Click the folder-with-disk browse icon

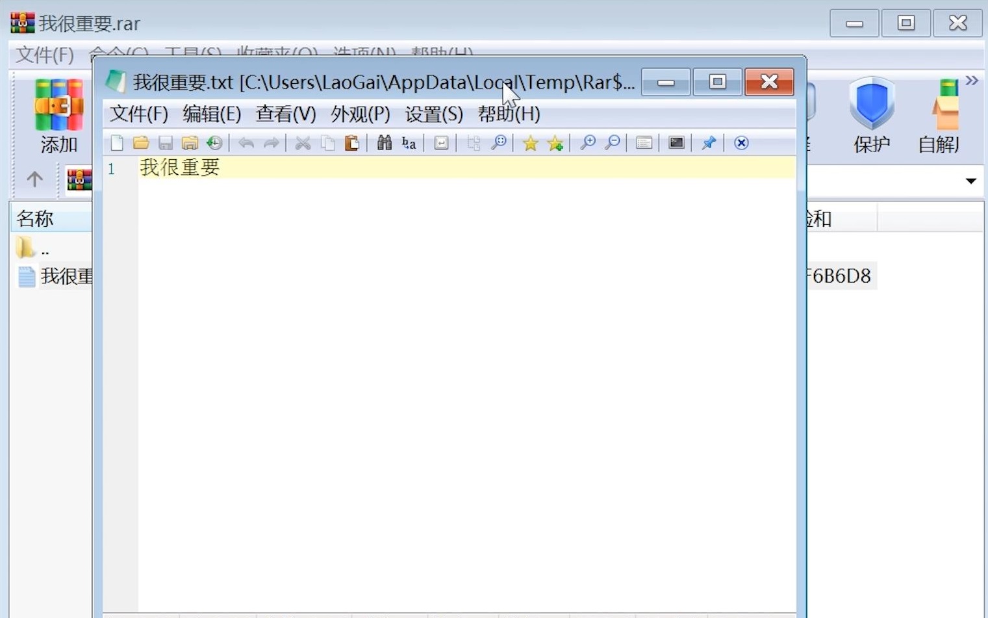[x=190, y=143]
